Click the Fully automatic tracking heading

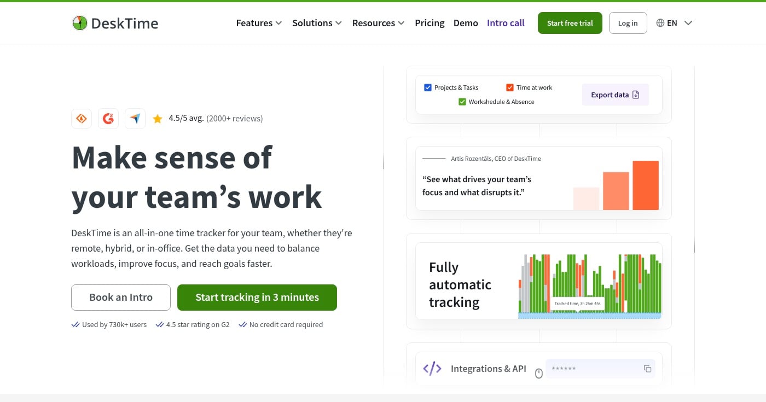click(460, 284)
